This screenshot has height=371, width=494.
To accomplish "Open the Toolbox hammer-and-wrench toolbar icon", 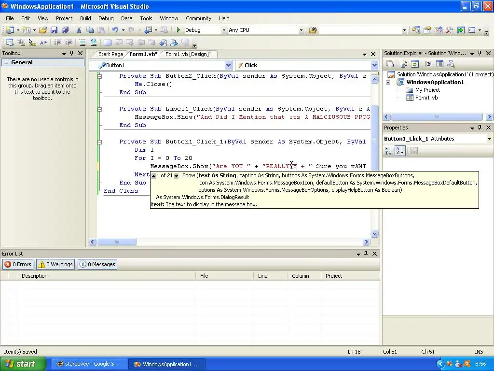I will (449, 30).
